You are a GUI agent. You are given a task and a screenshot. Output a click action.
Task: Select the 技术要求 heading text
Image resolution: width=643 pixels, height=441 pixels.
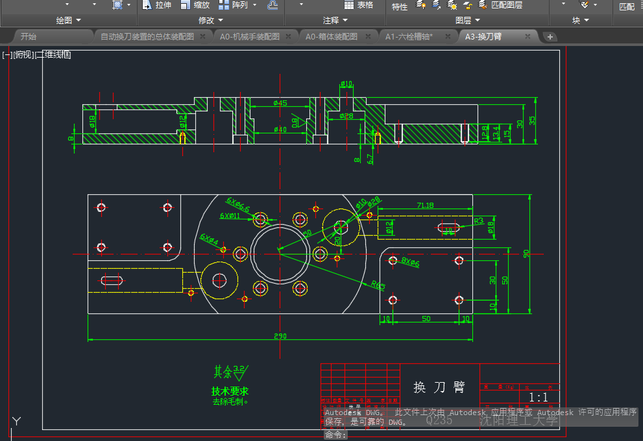pyautogui.click(x=230, y=391)
